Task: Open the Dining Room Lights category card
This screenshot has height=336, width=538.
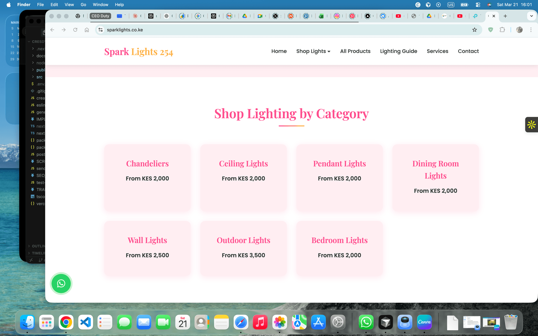Action: 435,178
